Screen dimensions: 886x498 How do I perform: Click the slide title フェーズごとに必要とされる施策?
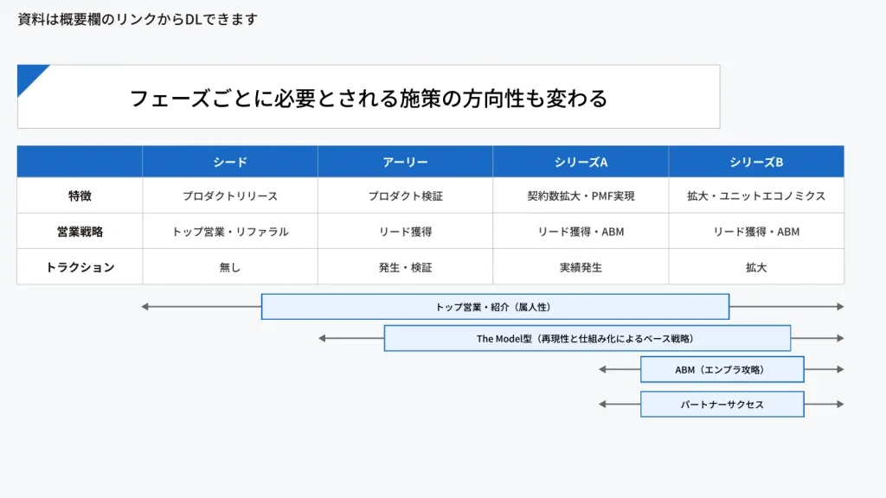369,98
